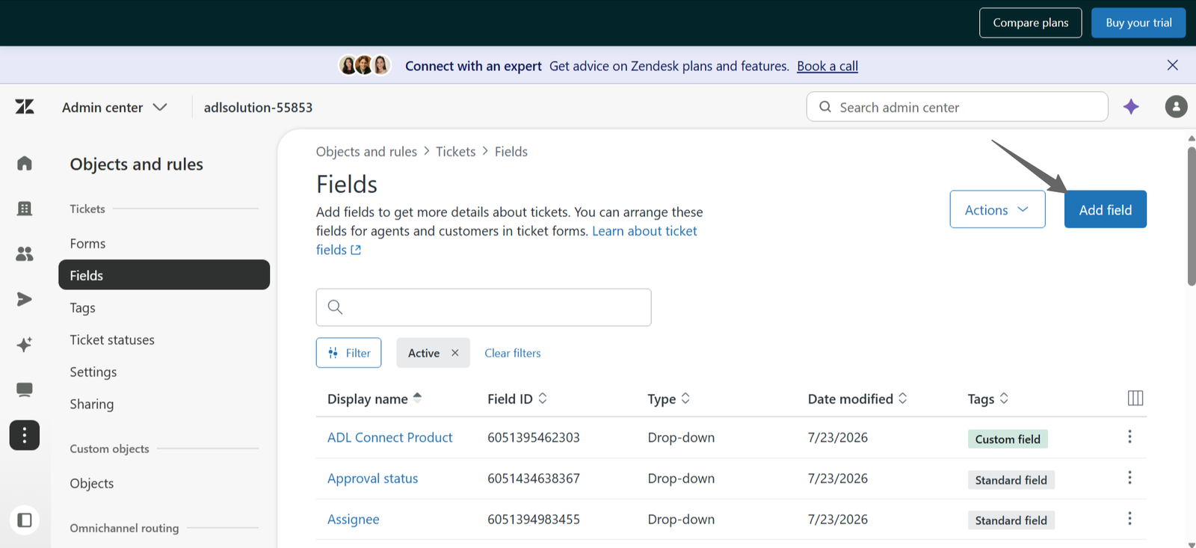This screenshot has height=548, width=1196.
Task: Open row options for Assignee
Action: [x=1129, y=519]
